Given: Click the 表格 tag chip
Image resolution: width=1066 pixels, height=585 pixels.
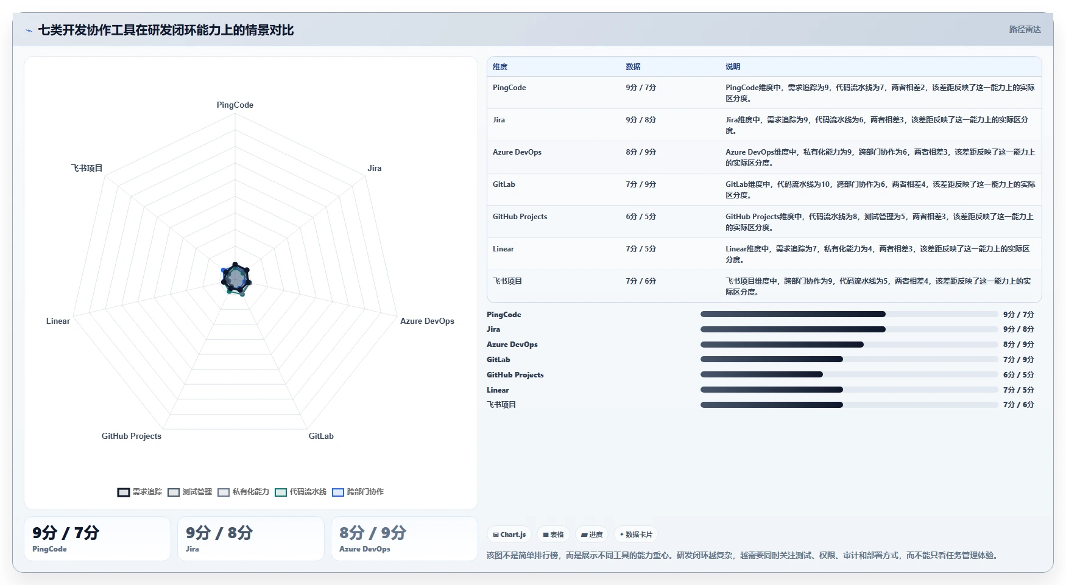Looking at the screenshot, I should 553,534.
